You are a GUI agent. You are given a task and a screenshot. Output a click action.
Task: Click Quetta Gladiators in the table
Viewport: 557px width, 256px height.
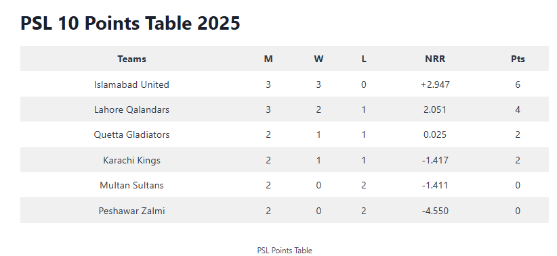131,134
